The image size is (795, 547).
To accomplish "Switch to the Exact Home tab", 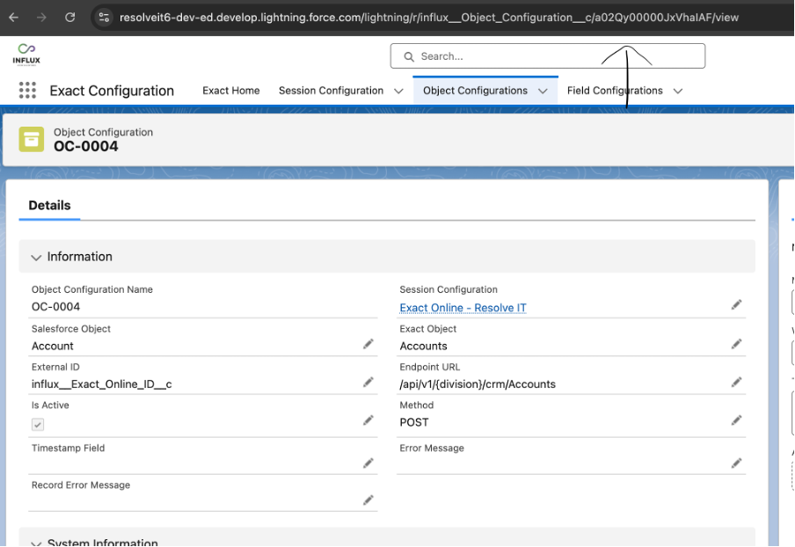I will coord(231,91).
